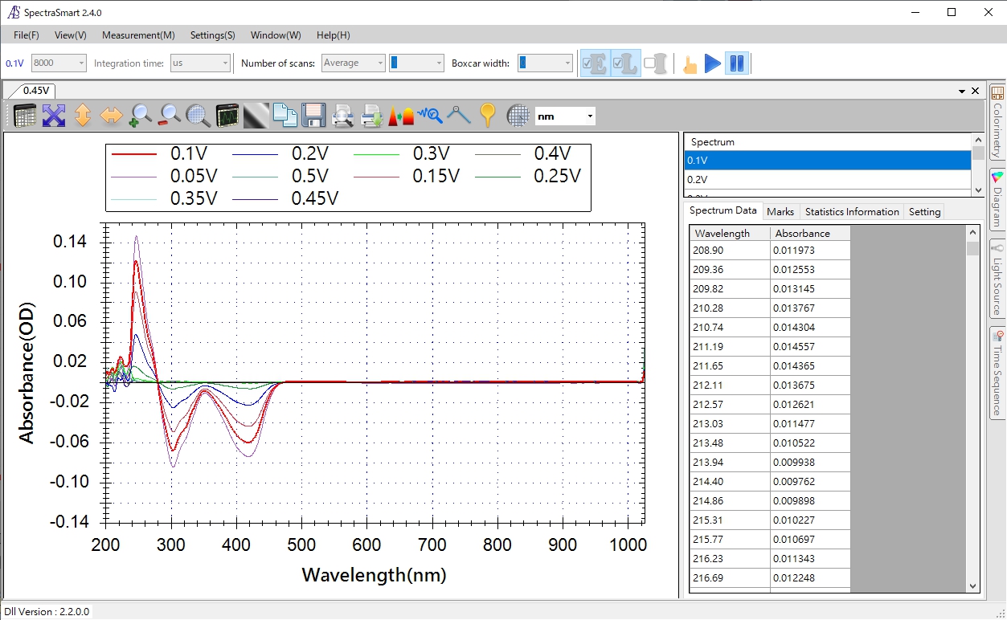1007x620 pixels.
Task: Click the print preview icon
Action: (342, 116)
